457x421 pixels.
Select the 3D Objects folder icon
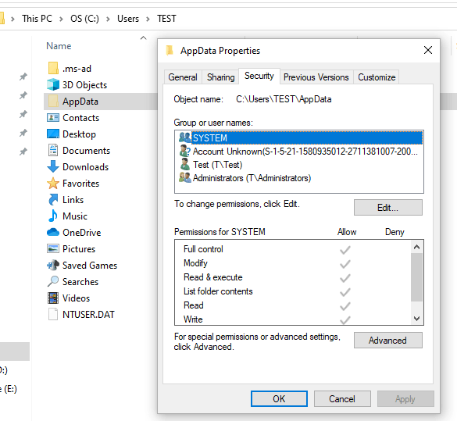(53, 85)
